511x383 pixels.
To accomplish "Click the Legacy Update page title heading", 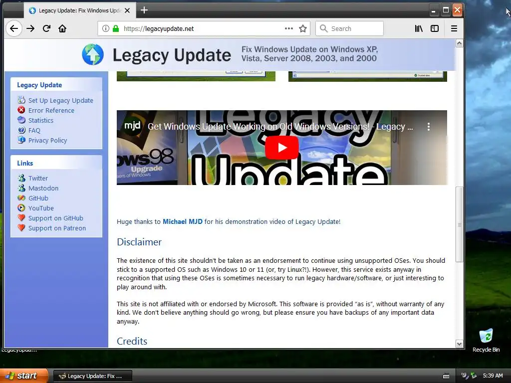I will (172, 55).
